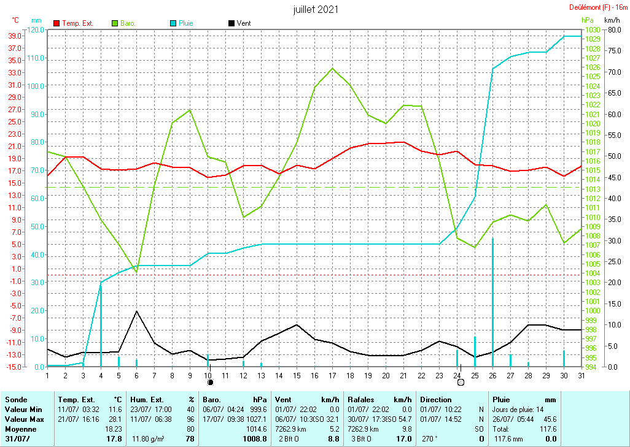Select the Sonde header in the table
Screen dimensions: 630x447
tap(16, 399)
